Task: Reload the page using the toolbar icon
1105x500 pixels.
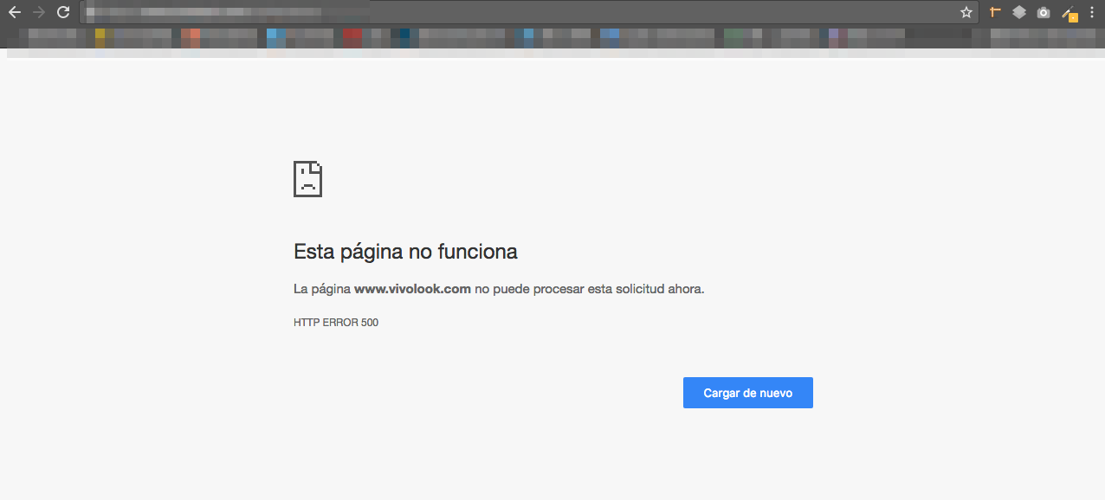Action: (x=63, y=12)
